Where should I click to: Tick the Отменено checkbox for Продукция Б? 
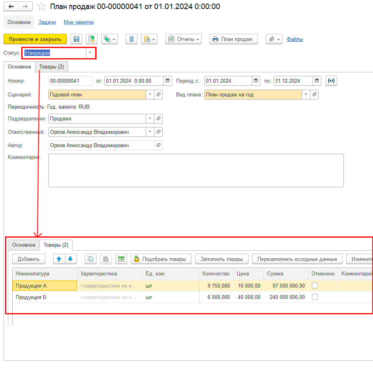click(315, 297)
